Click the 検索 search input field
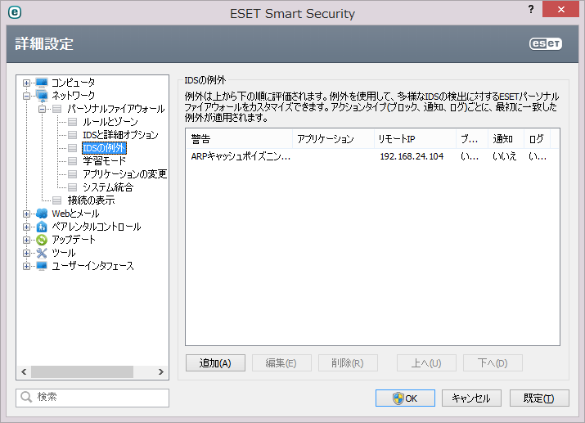The height and width of the screenshot is (423, 585). pos(92,398)
